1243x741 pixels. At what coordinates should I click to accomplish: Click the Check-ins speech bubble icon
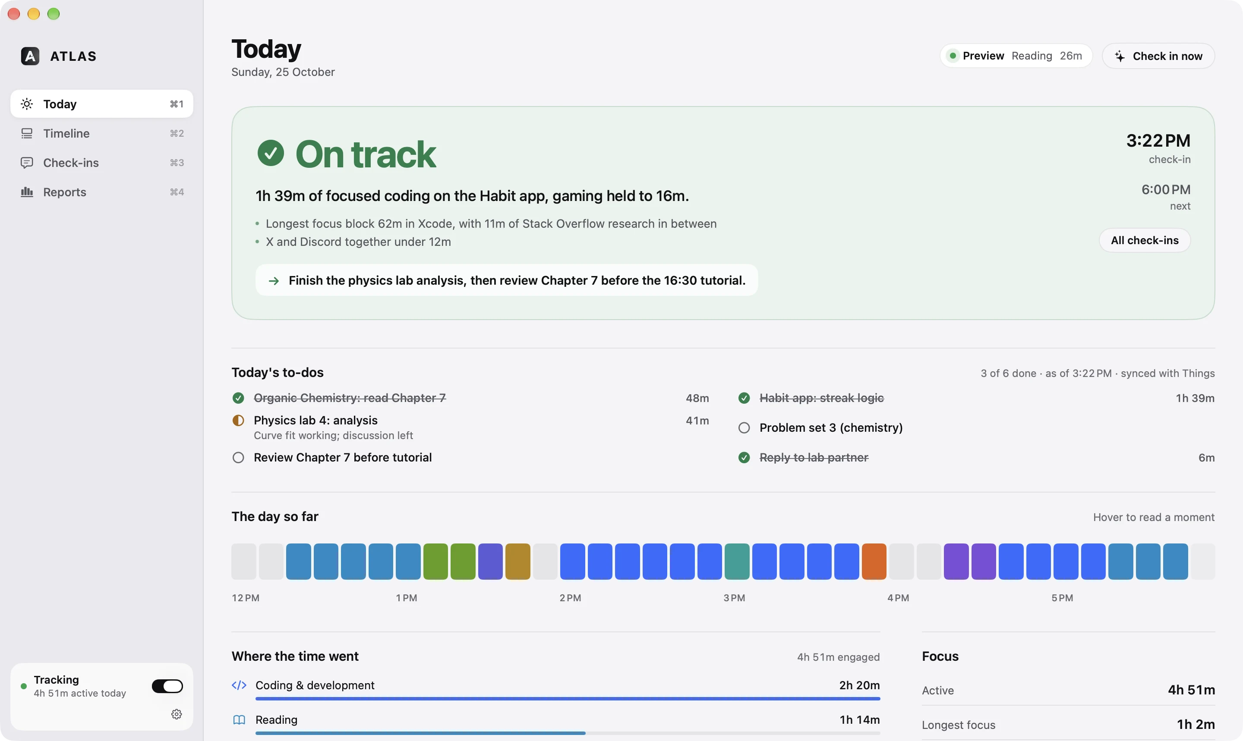[x=27, y=163]
